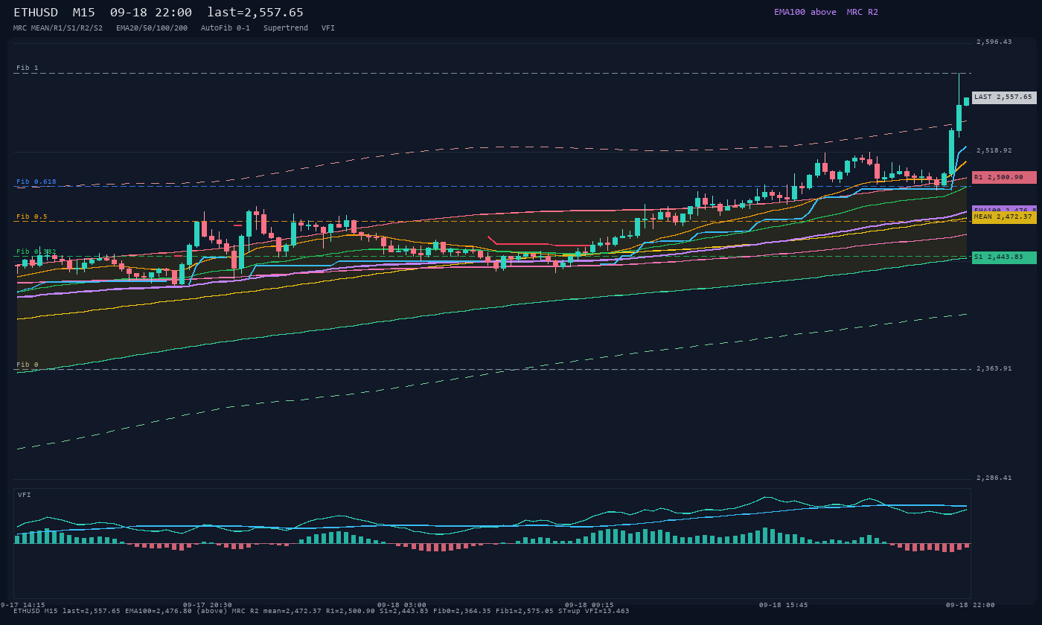
Task: Click the '09-17 20:30' time axis label
Action: tap(208, 605)
